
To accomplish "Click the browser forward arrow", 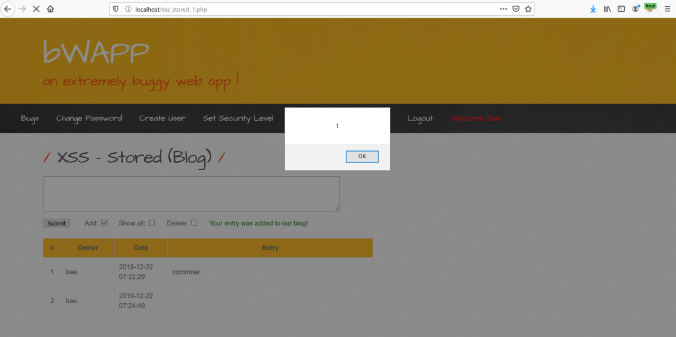I will click(x=22, y=9).
